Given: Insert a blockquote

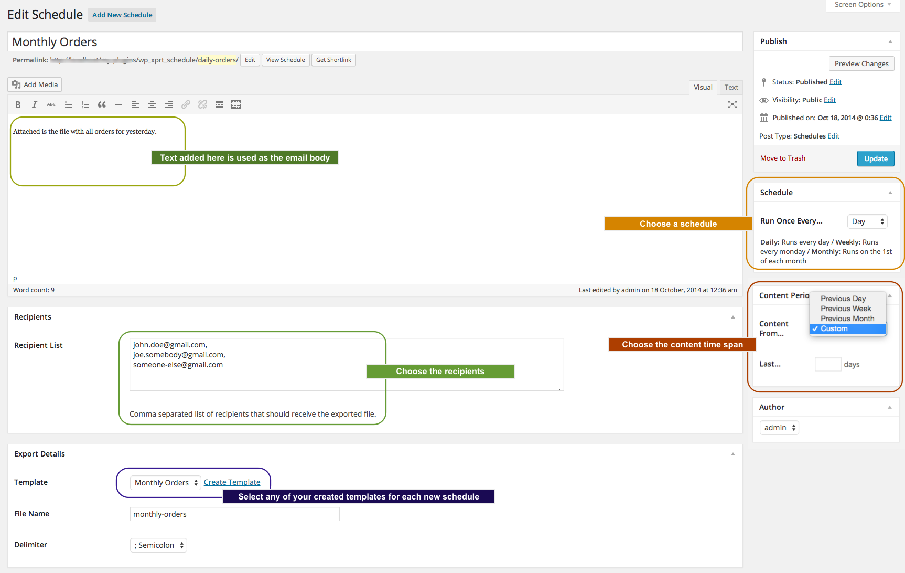Looking at the screenshot, I should pos(102,104).
